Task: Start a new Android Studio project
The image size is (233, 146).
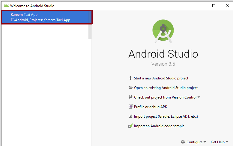Action: (161, 78)
